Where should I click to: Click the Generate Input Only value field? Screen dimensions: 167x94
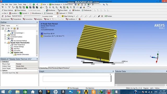(x=27, y=73)
